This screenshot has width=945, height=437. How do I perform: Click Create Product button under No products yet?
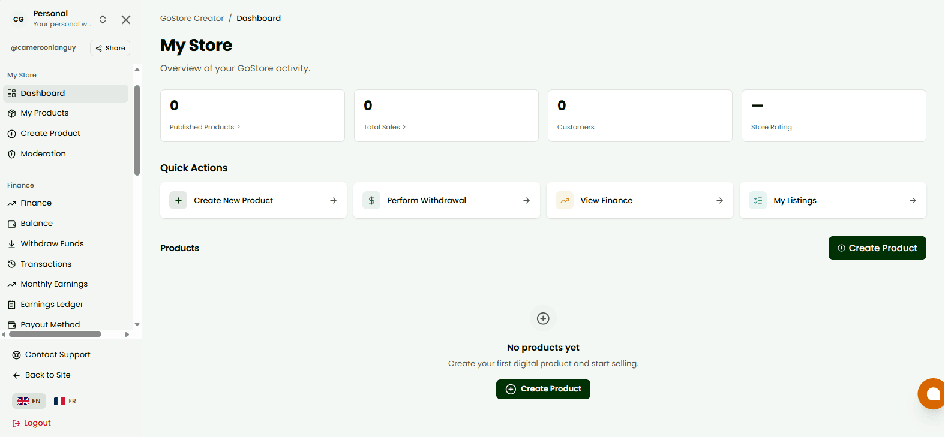pos(543,389)
